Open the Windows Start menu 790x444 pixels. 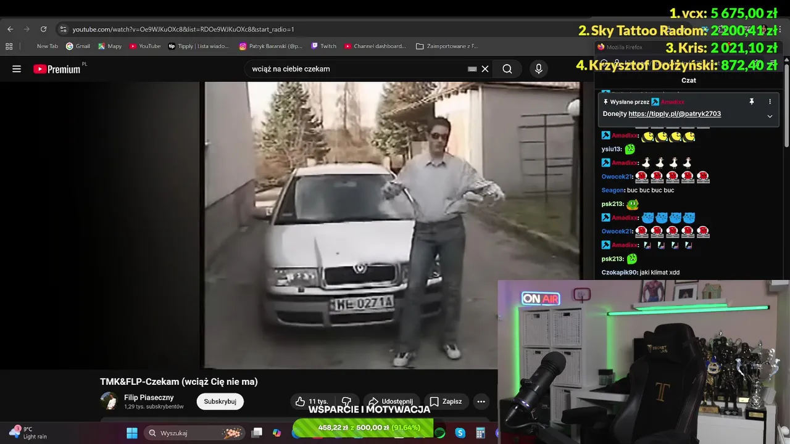click(x=132, y=433)
